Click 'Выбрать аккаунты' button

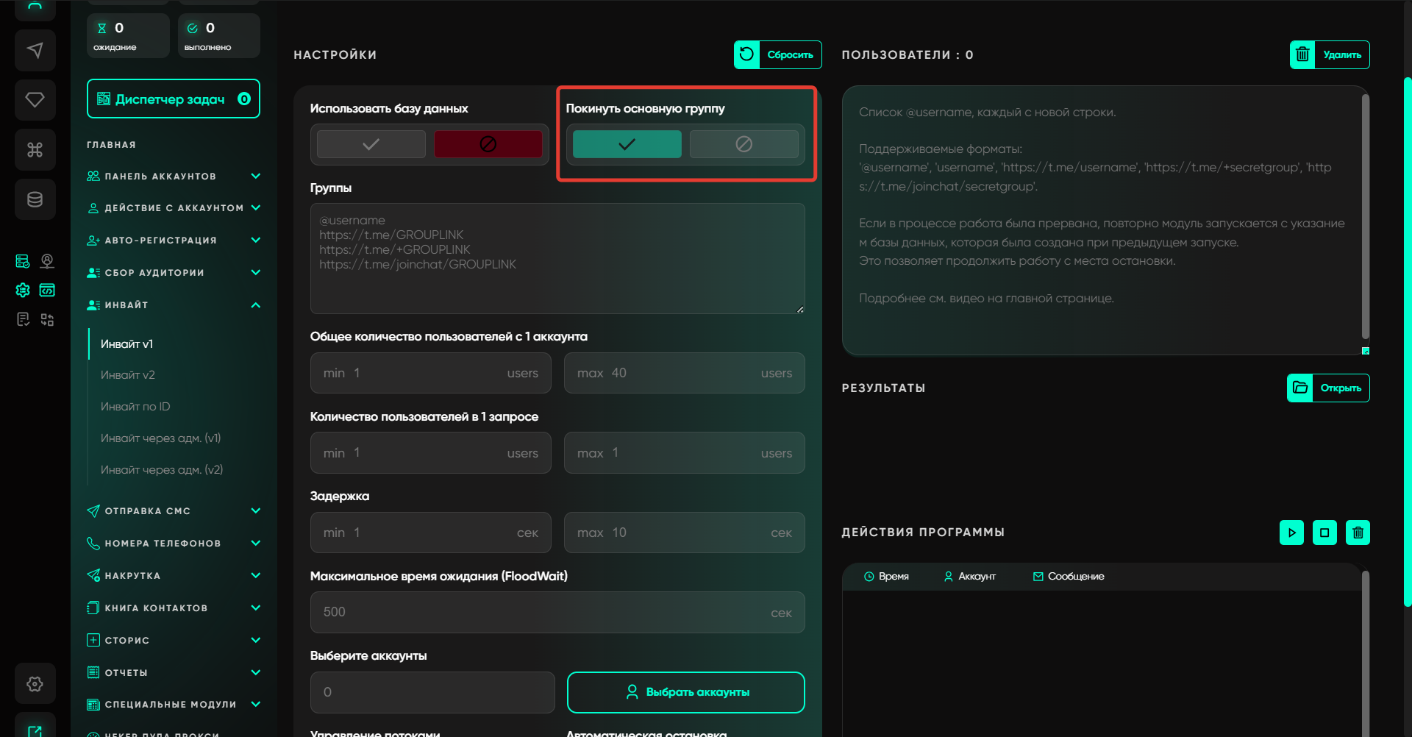685,692
